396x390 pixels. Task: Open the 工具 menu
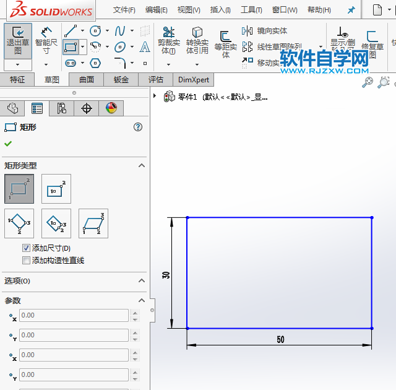251,10
